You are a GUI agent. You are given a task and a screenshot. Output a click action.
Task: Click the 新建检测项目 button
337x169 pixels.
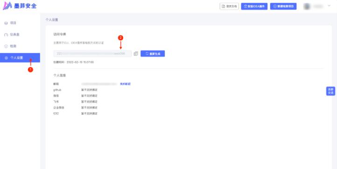click(283, 6)
